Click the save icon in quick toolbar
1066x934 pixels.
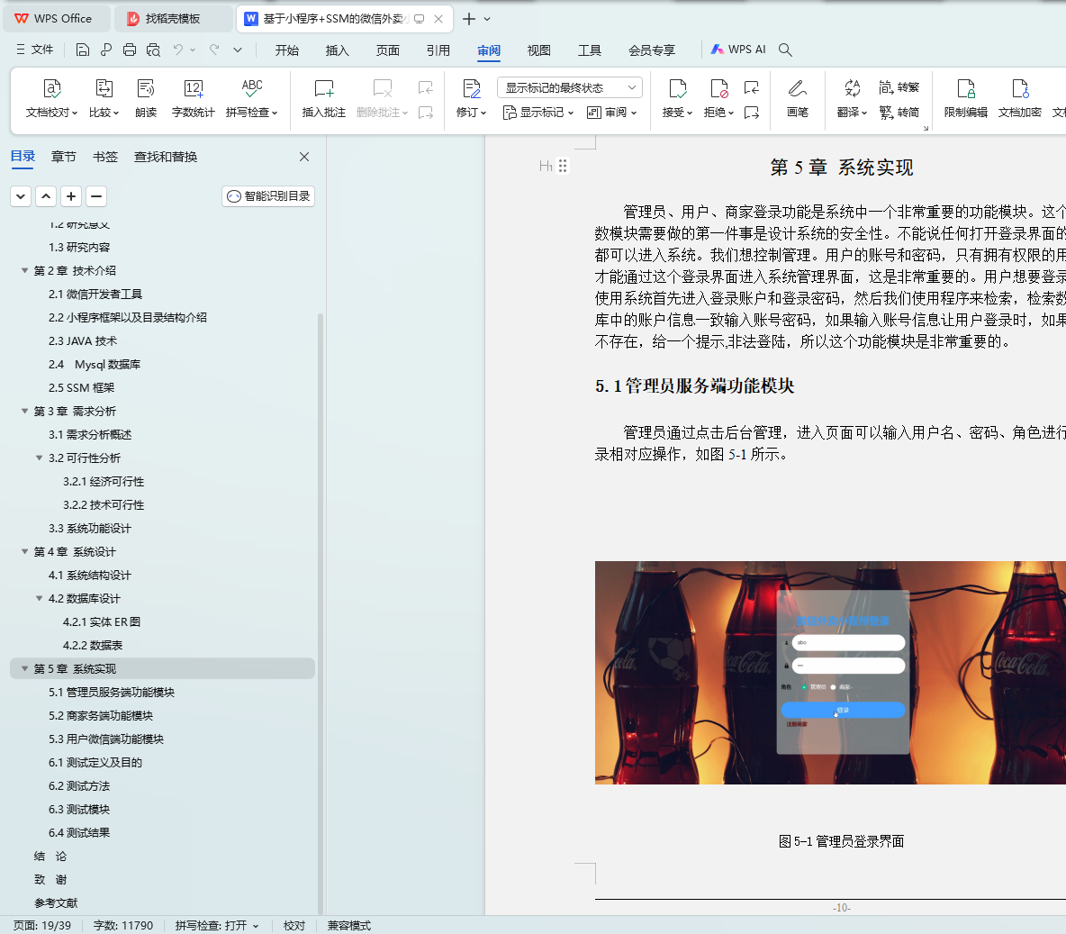coord(82,50)
